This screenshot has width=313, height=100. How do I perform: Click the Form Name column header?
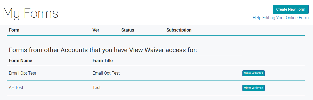click(21, 60)
